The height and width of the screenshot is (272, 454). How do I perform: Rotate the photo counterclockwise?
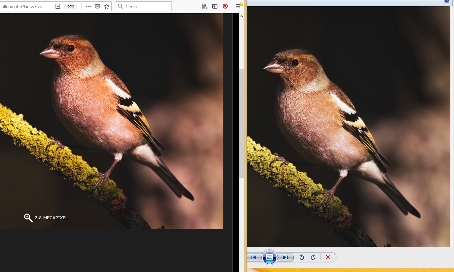[301, 257]
